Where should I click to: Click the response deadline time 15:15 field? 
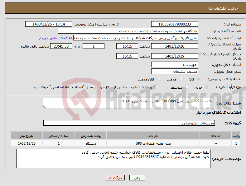click(127, 46)
